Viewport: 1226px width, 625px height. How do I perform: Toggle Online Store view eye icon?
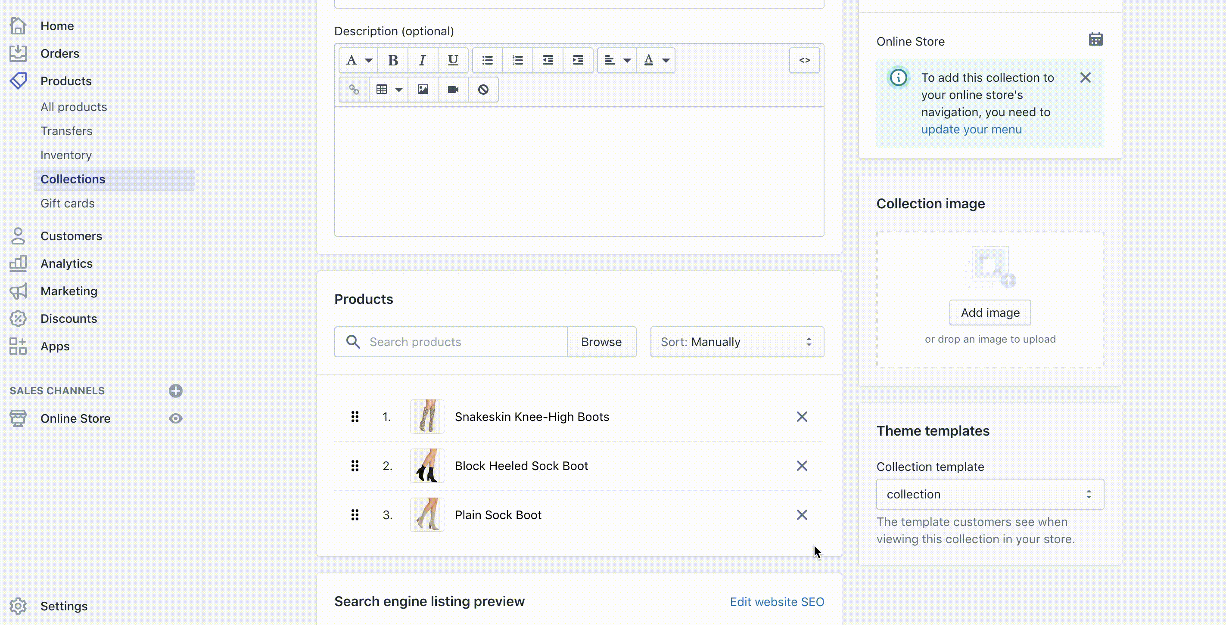click(x=176, y=418)
